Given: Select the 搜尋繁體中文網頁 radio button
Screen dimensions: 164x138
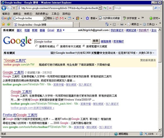Looking at the screenshot, I should [x=84, y=46].
